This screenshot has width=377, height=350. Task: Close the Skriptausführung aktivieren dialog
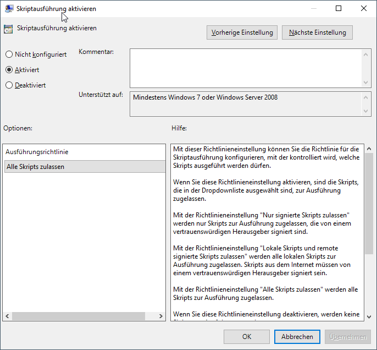tap(364, 8)
